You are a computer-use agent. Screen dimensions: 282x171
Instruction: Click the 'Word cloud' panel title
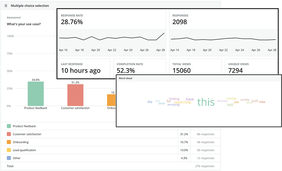(125, 78)
